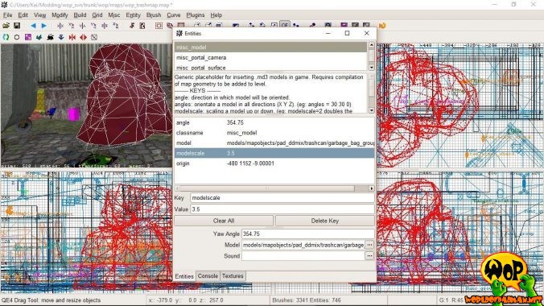Click the z-axis flip toolbar icon

(105, 26)
